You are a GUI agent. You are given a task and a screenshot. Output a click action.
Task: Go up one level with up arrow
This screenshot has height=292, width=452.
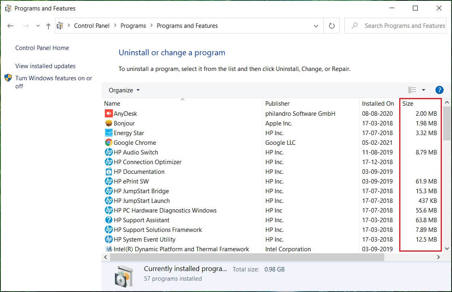pyautogui.click(x=48, y=26)
